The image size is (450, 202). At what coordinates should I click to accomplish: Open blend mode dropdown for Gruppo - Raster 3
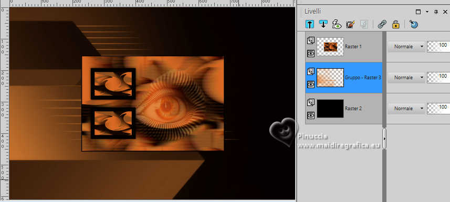(x=406, y=78)
